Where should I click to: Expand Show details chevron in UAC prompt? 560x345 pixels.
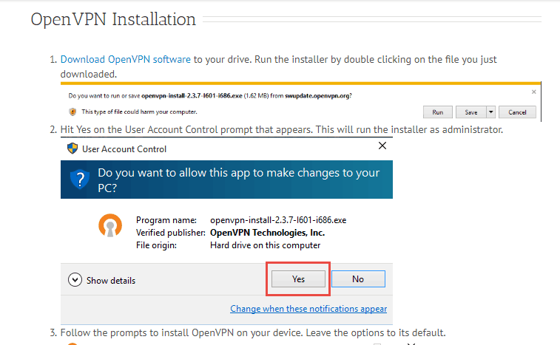click(75, 280)
